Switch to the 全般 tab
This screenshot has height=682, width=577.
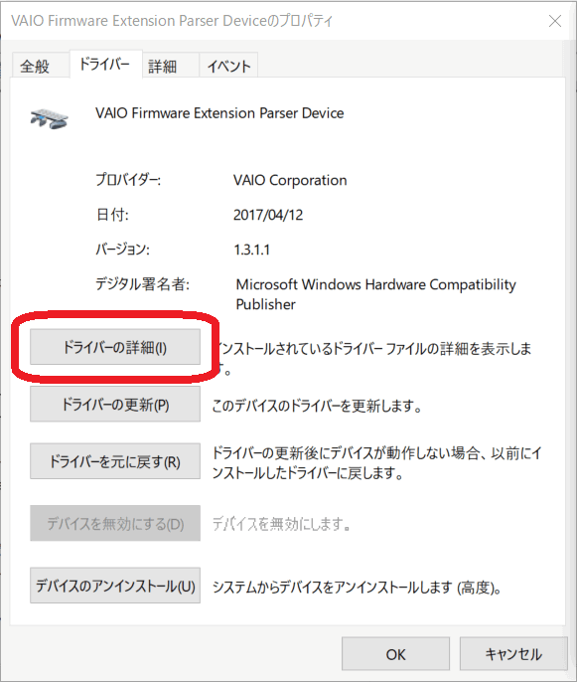coord(40,66)
